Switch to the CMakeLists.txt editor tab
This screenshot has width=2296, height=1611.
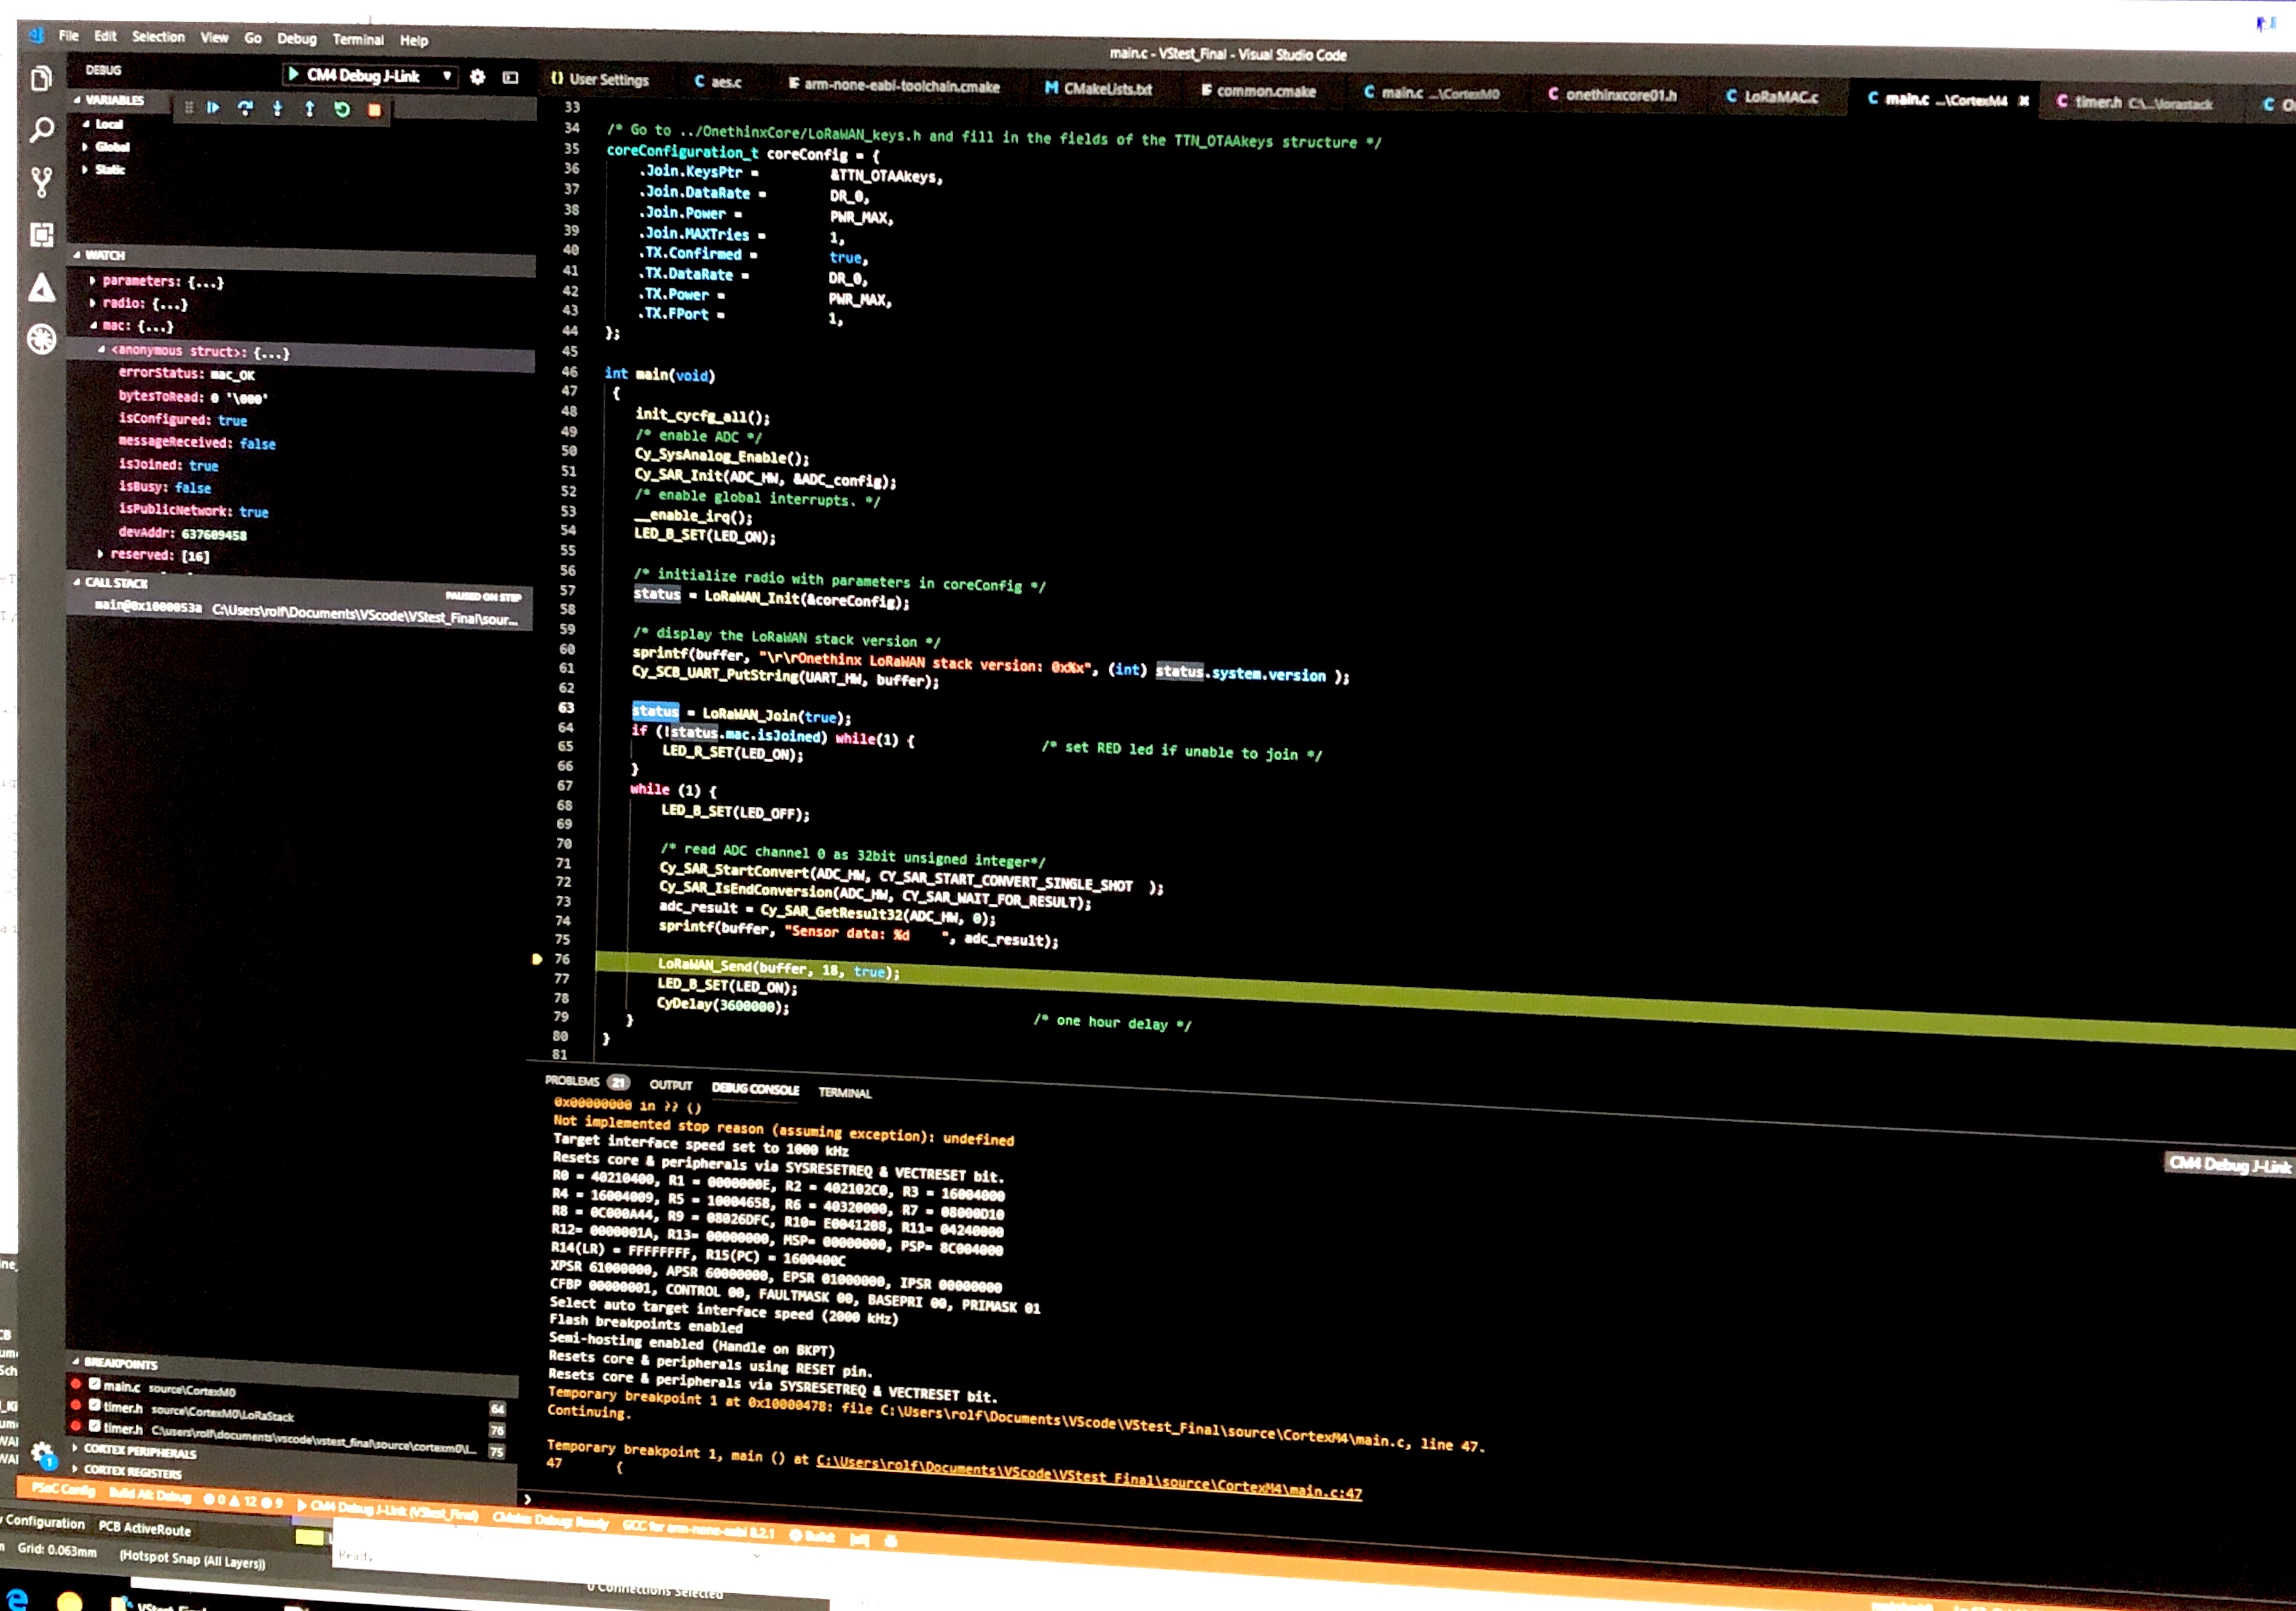click(1098, 89)
